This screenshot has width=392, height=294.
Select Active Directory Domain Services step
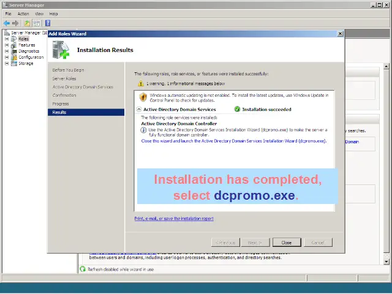click(x=83, y=87)
